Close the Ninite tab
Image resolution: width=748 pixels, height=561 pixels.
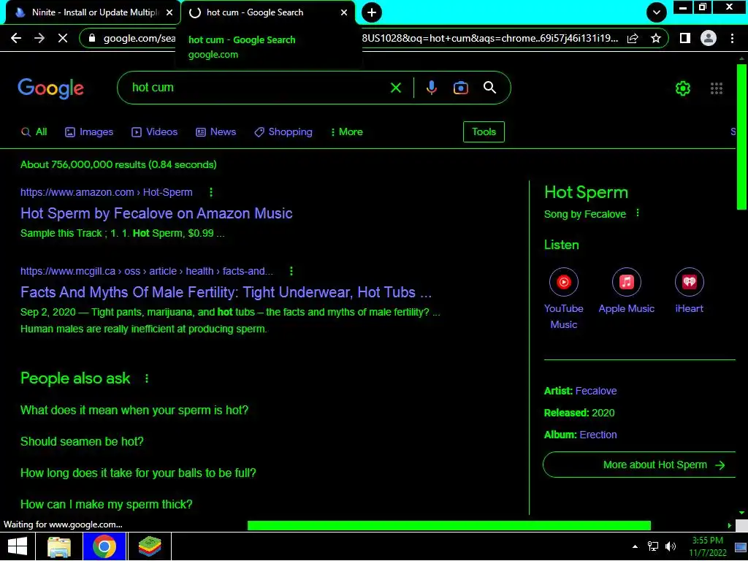coord(169,12)
